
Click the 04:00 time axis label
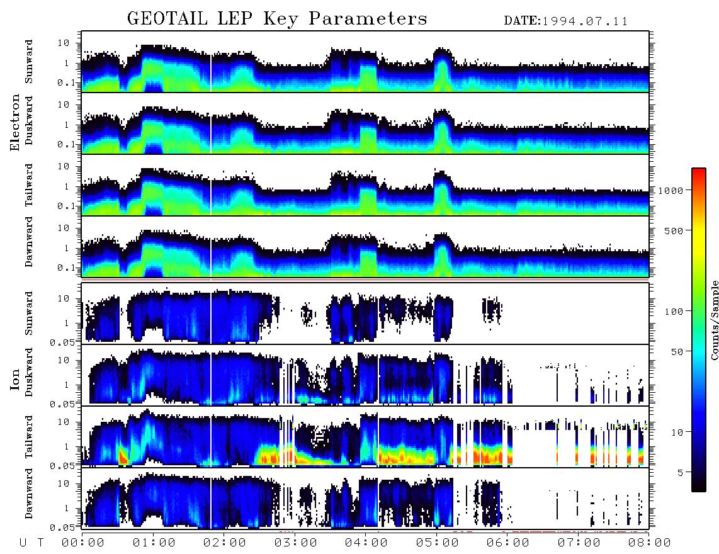[x=366, y=543]
